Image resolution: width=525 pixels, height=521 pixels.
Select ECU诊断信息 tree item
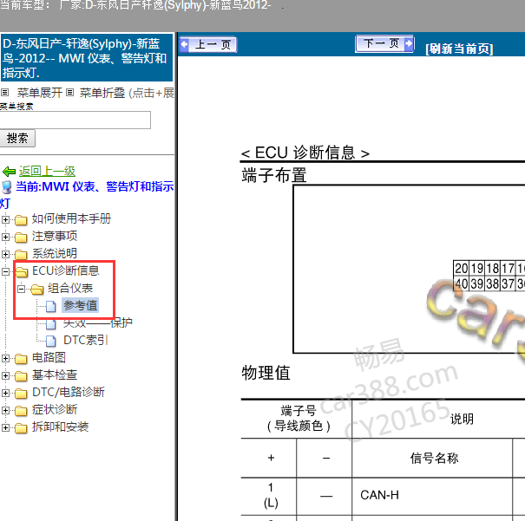[66, 270]
